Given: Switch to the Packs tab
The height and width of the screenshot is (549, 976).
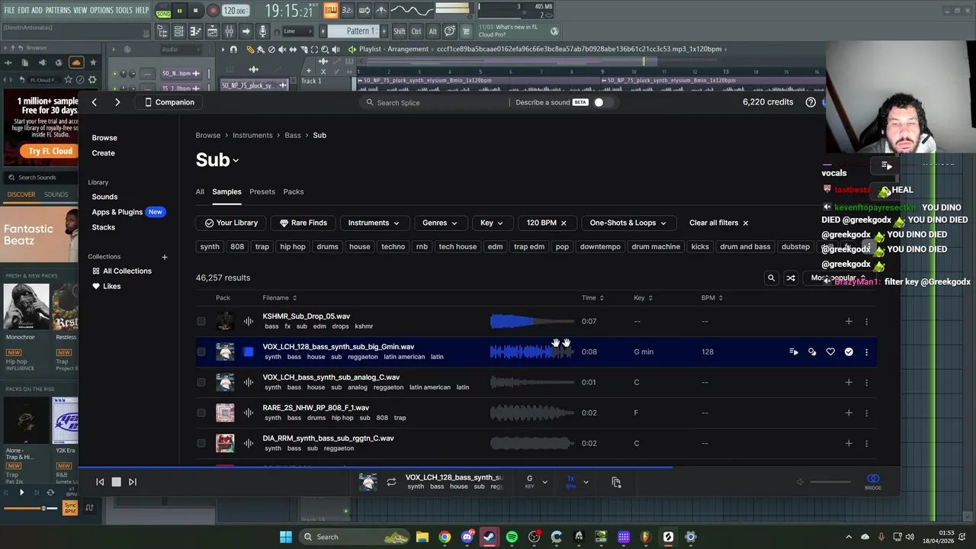Looking at the screenshot, I should [294, 191].
